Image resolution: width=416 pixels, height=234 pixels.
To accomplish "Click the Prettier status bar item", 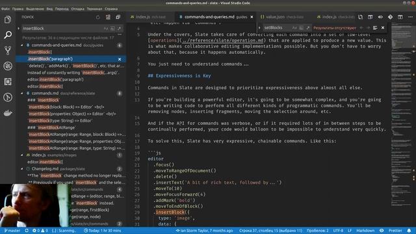I will (395, 231).
